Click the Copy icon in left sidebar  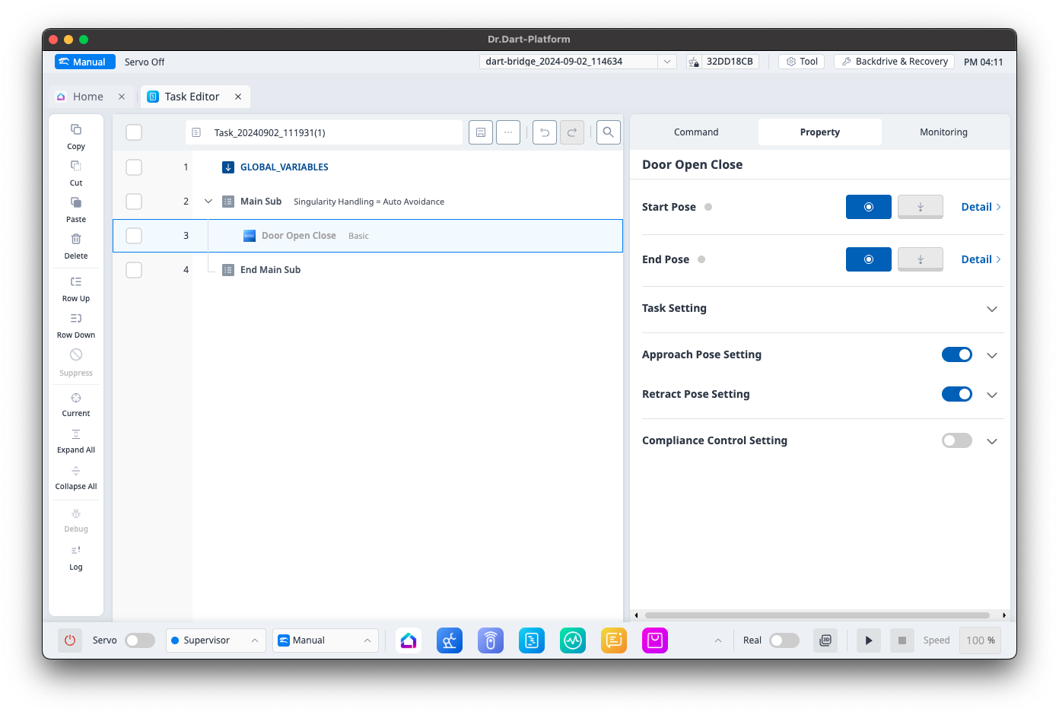[x=76, y=130]
